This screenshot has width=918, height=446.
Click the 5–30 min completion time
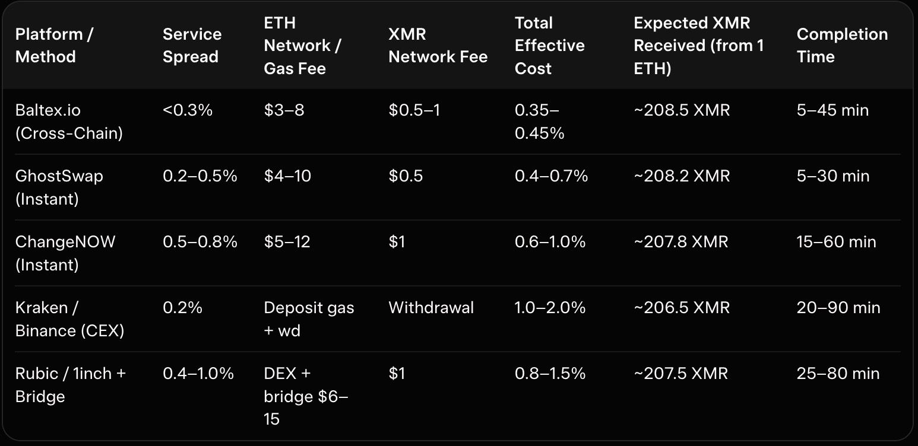tap(833, 176)
